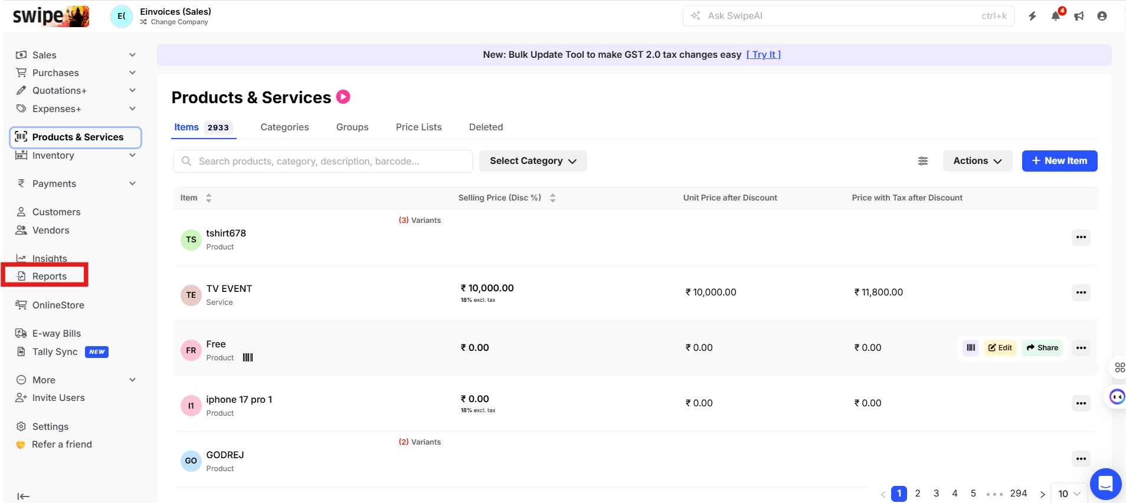Change the rows per page dropdown

point(1069,494)
